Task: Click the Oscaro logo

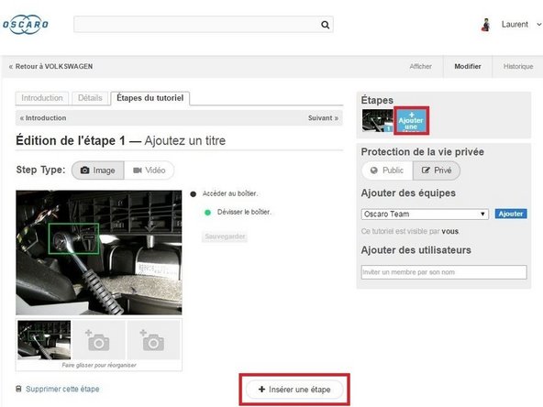Action: [x=26, y=24]
